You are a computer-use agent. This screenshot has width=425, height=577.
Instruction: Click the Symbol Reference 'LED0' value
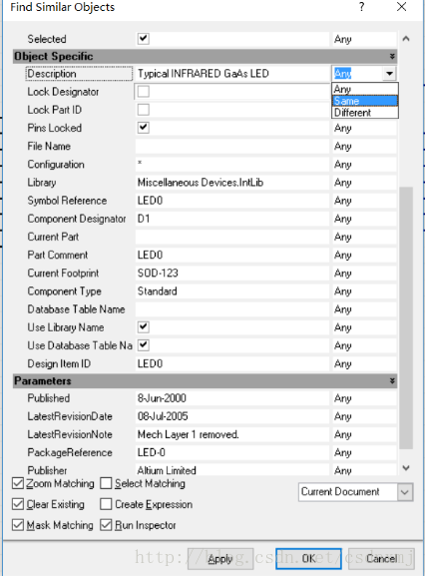[150, 201]
